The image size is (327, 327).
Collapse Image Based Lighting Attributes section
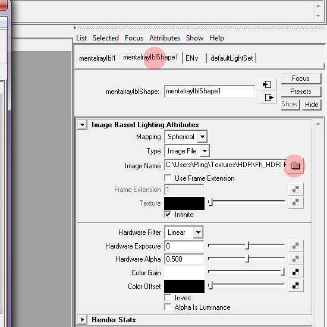(x=83, y=125)
